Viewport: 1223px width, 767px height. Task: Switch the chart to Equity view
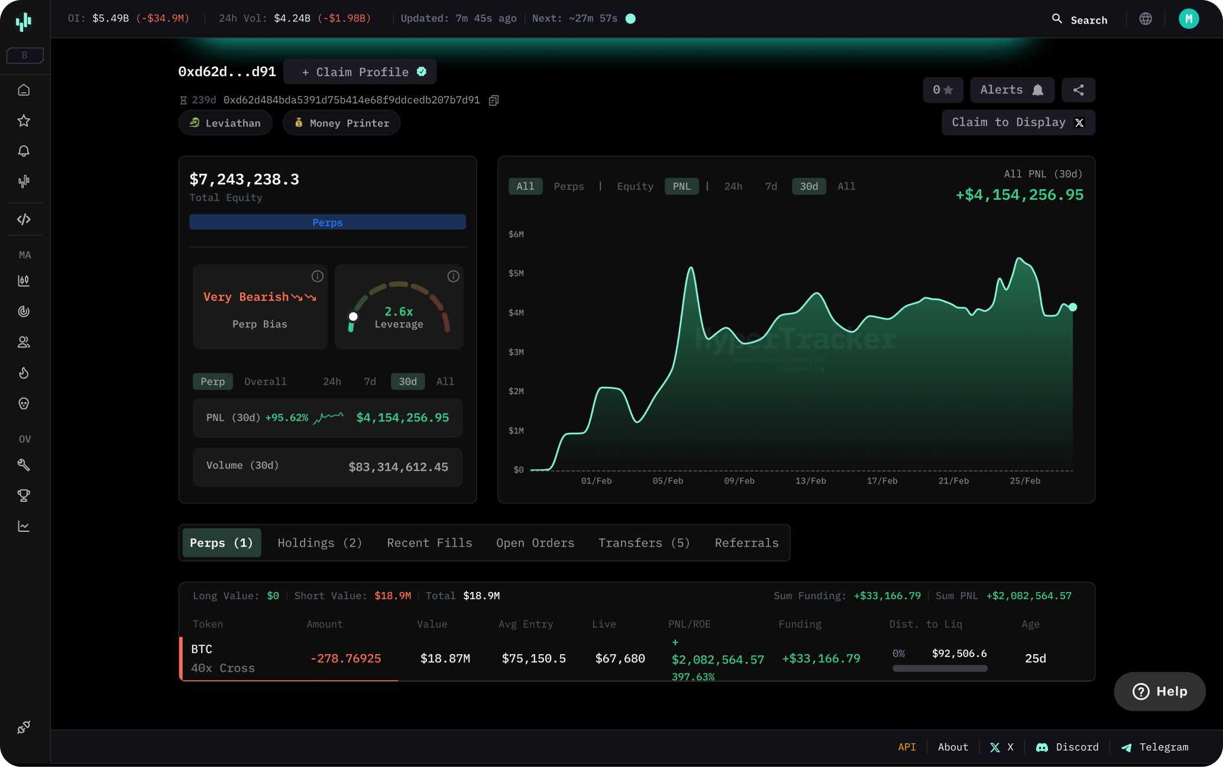point(635,186)
